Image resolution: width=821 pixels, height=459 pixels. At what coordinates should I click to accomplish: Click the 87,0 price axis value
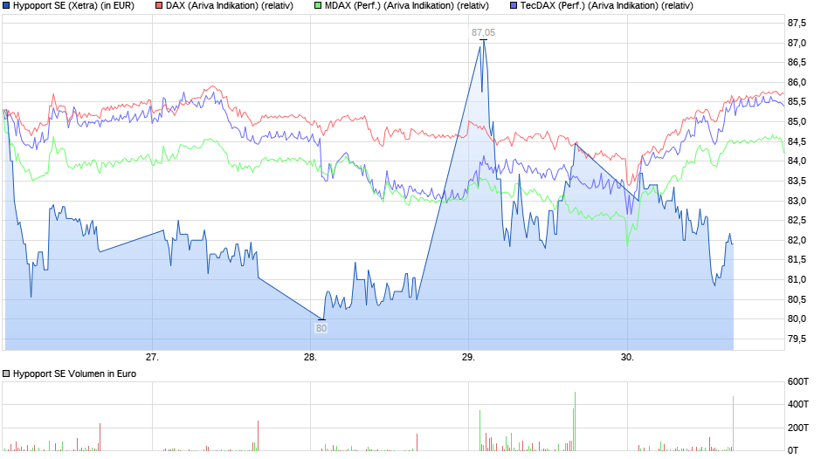797,43
